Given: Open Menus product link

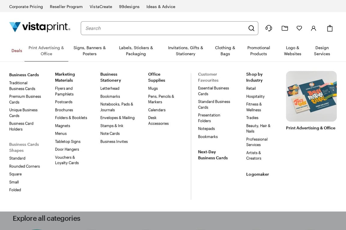Looking at the screenshot, I should [61, 134].
